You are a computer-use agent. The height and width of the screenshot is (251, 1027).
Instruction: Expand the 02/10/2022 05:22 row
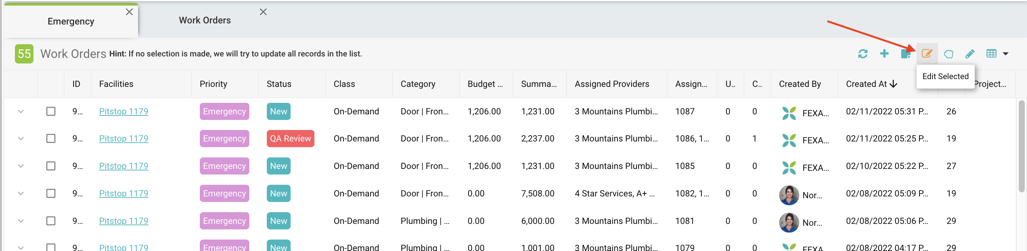(x=21, y=166)
